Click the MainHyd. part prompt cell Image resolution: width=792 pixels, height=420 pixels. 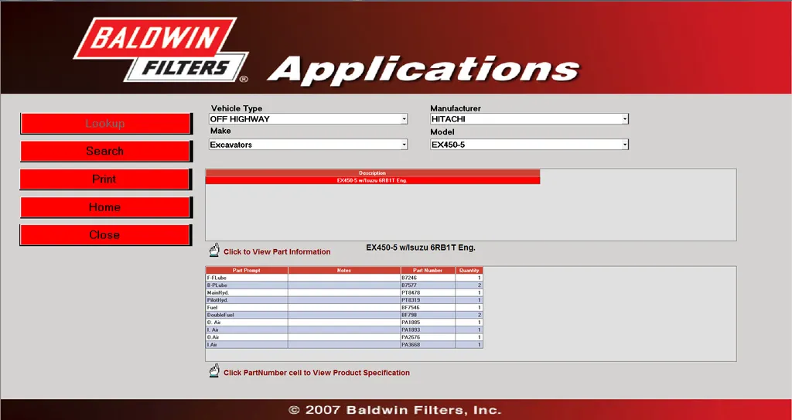pyautogui.click(x=247, y=292)
